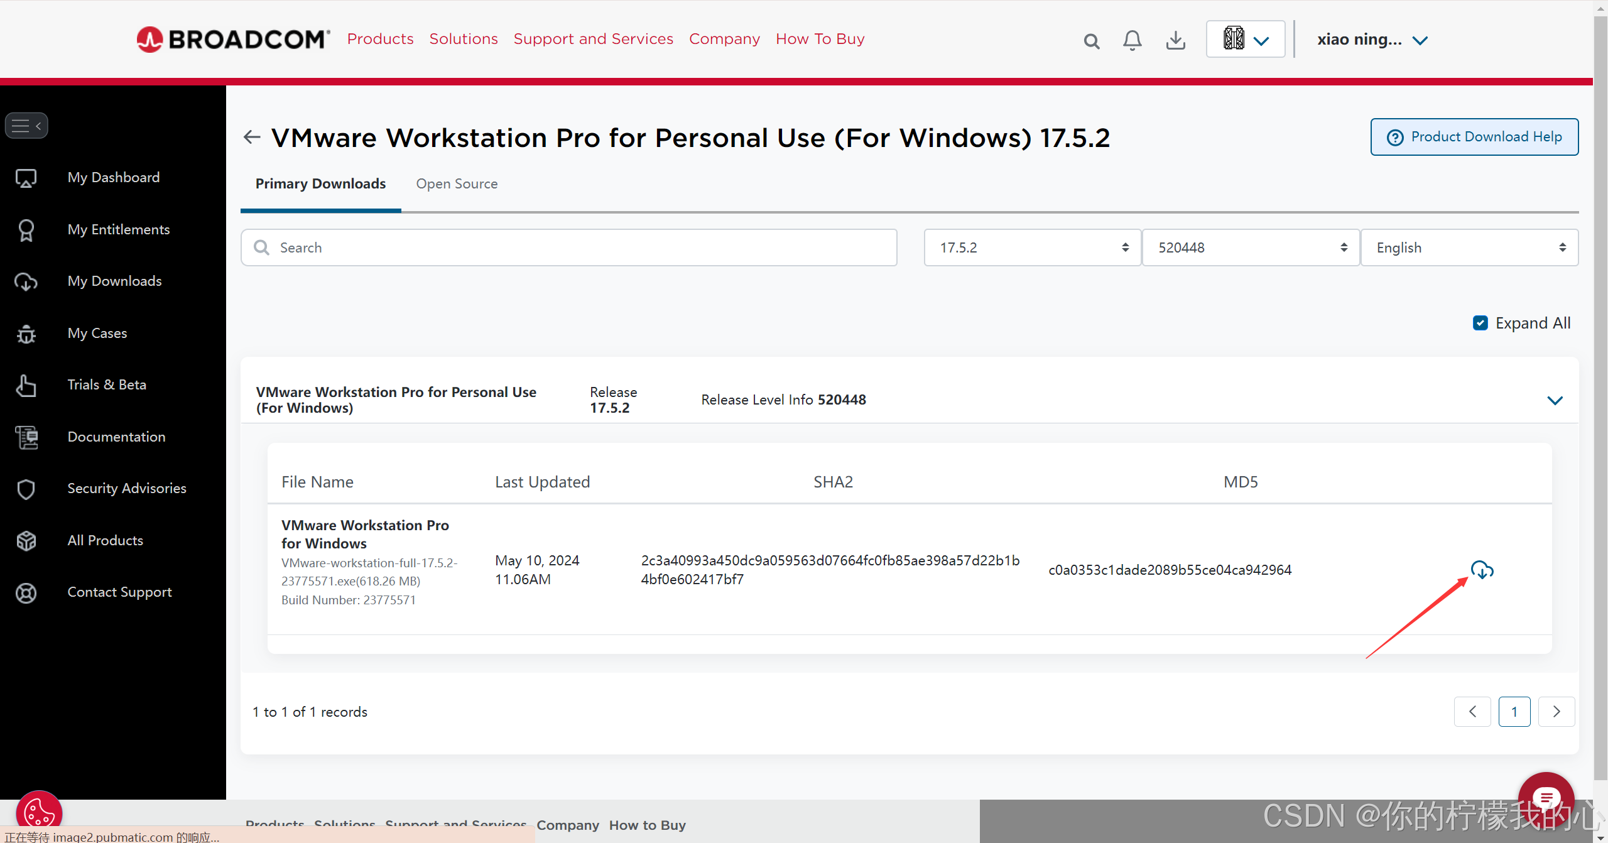The width and height of the screenshot is (1608, 843).
Task: Focus the downloads Search field
Action: click(x=568, y=247)
